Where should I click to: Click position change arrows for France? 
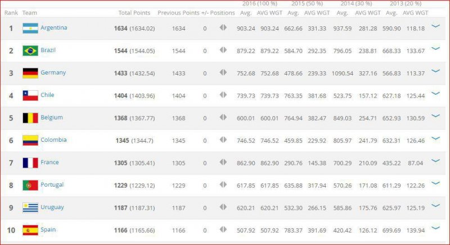223,162
